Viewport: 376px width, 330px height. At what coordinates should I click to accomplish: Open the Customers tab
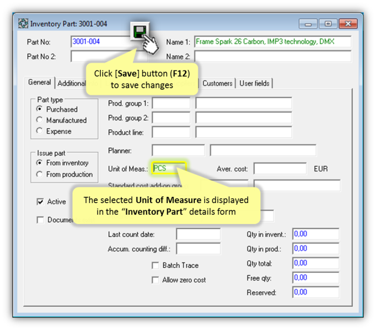tap(217, 83)
